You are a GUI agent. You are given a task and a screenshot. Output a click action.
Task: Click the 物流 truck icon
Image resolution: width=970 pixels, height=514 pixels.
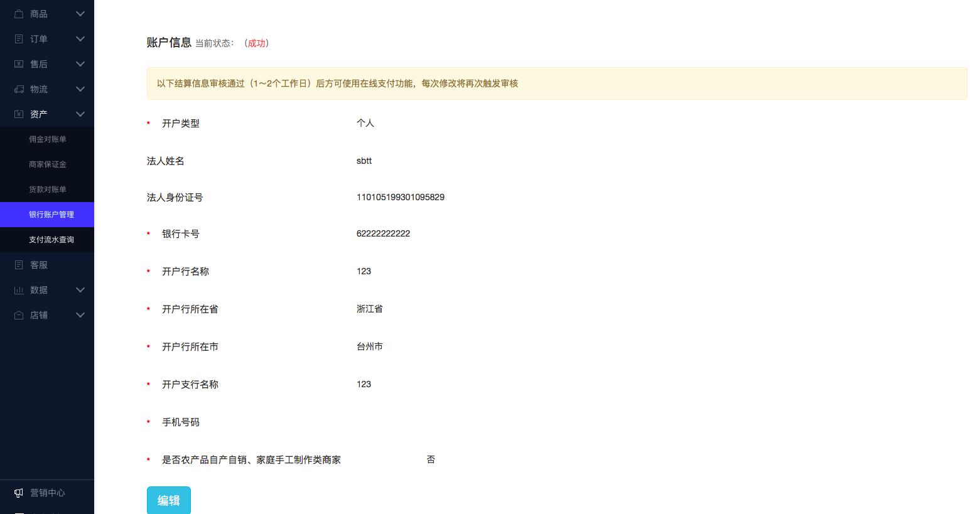19,88
